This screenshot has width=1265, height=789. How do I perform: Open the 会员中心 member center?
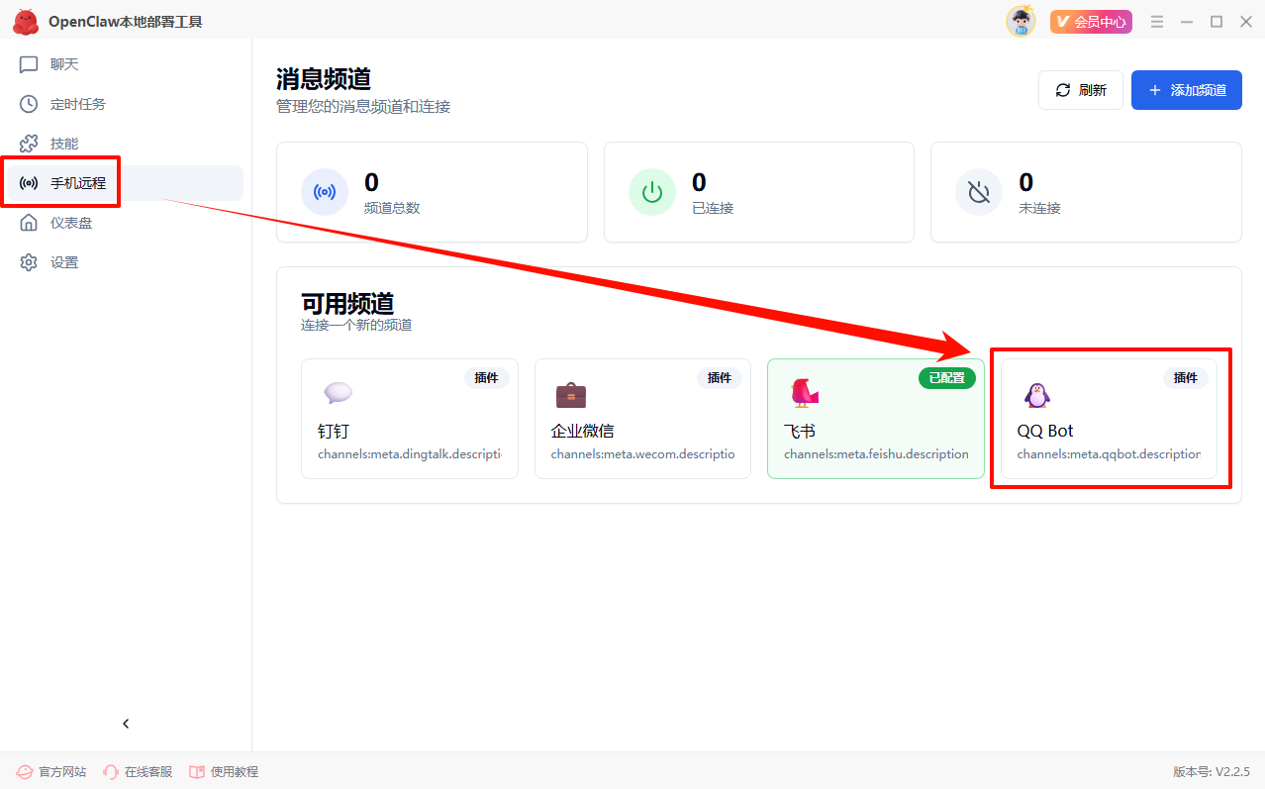coord(1091,22)
